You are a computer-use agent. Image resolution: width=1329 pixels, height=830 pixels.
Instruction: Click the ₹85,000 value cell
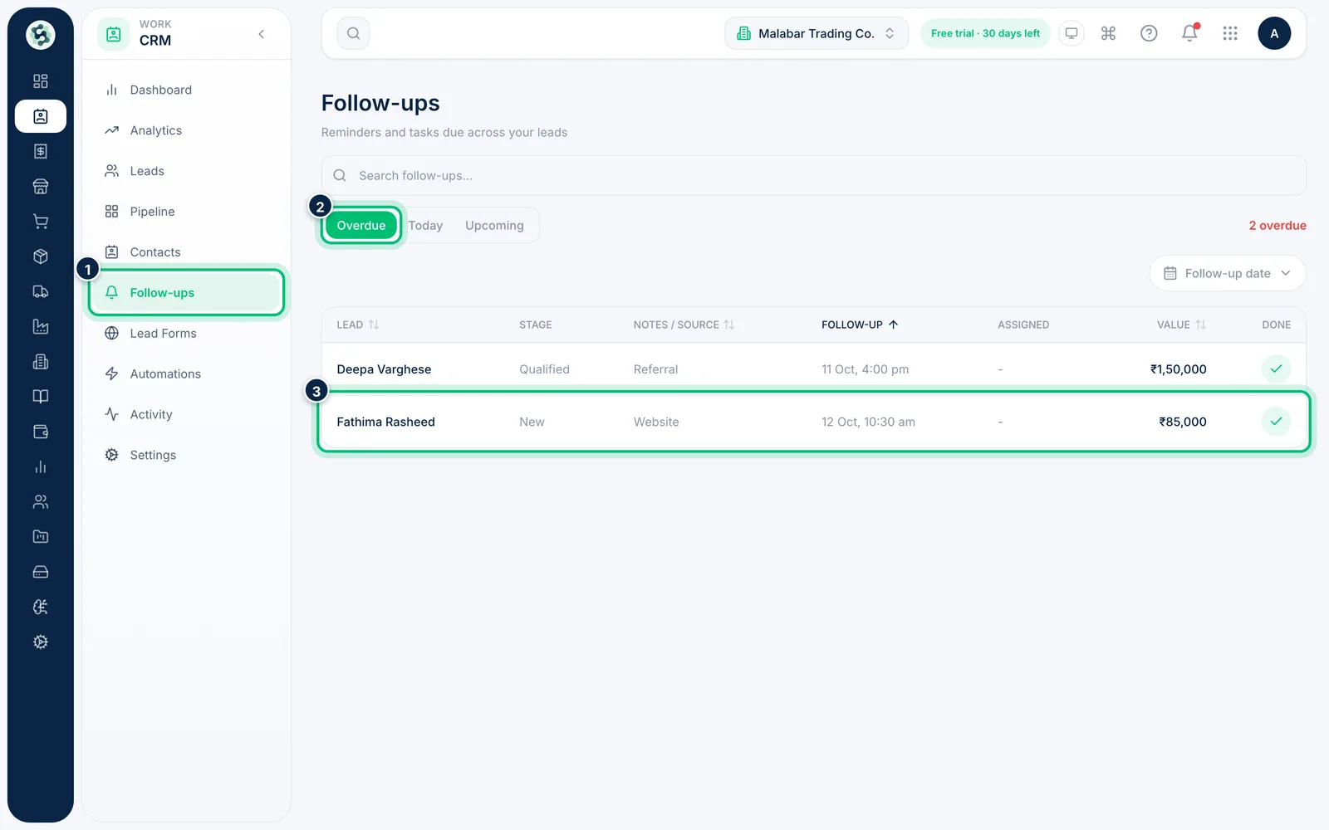(x=1182, y=422)
